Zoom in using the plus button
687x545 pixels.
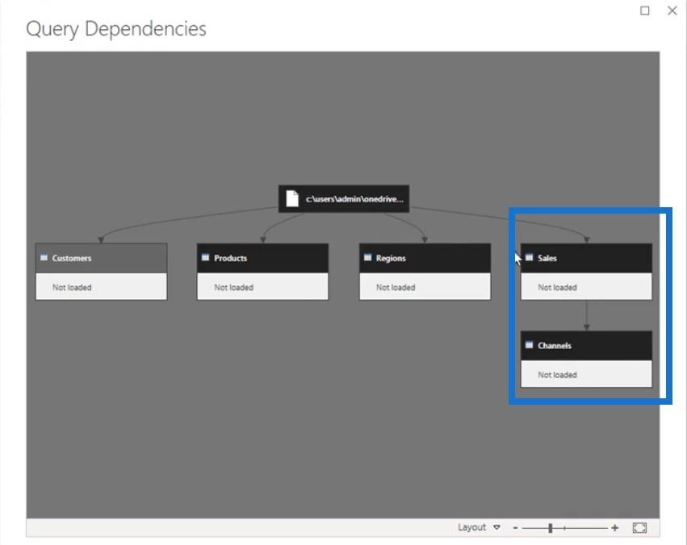click(615, 528)
